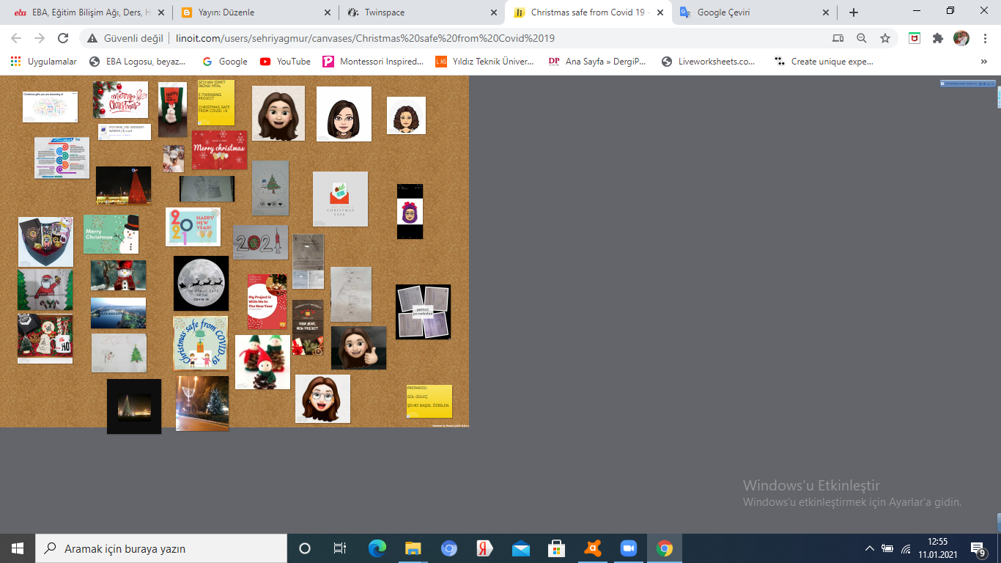
Task: Open the lit red Christmas tree night photo
Action: (x=123, y=185)
